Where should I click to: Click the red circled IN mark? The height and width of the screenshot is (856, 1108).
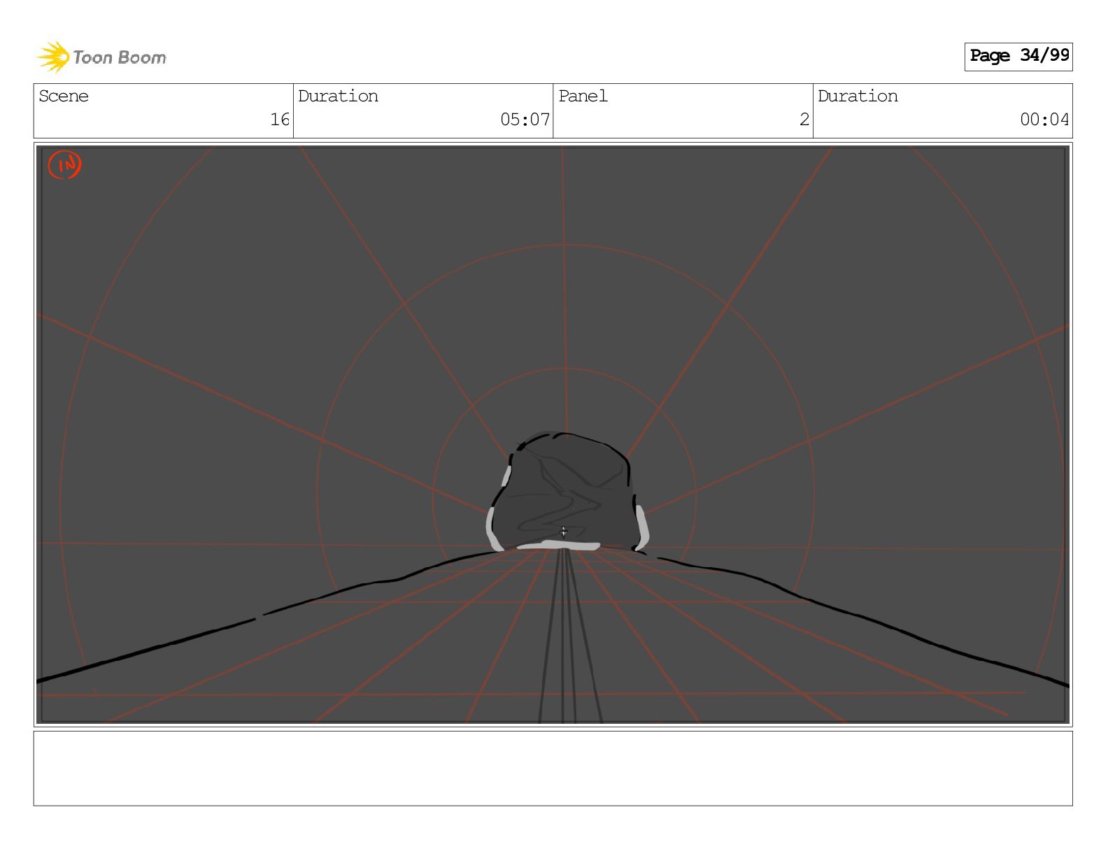click(x=64, y=165)
